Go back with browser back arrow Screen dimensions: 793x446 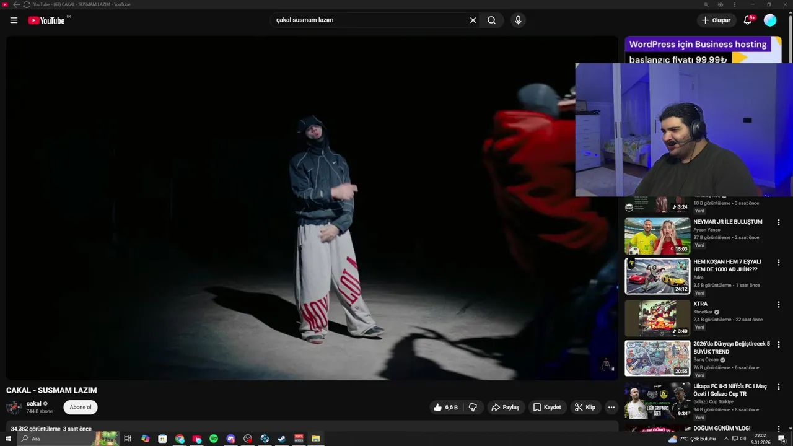[x=16, y=4]
